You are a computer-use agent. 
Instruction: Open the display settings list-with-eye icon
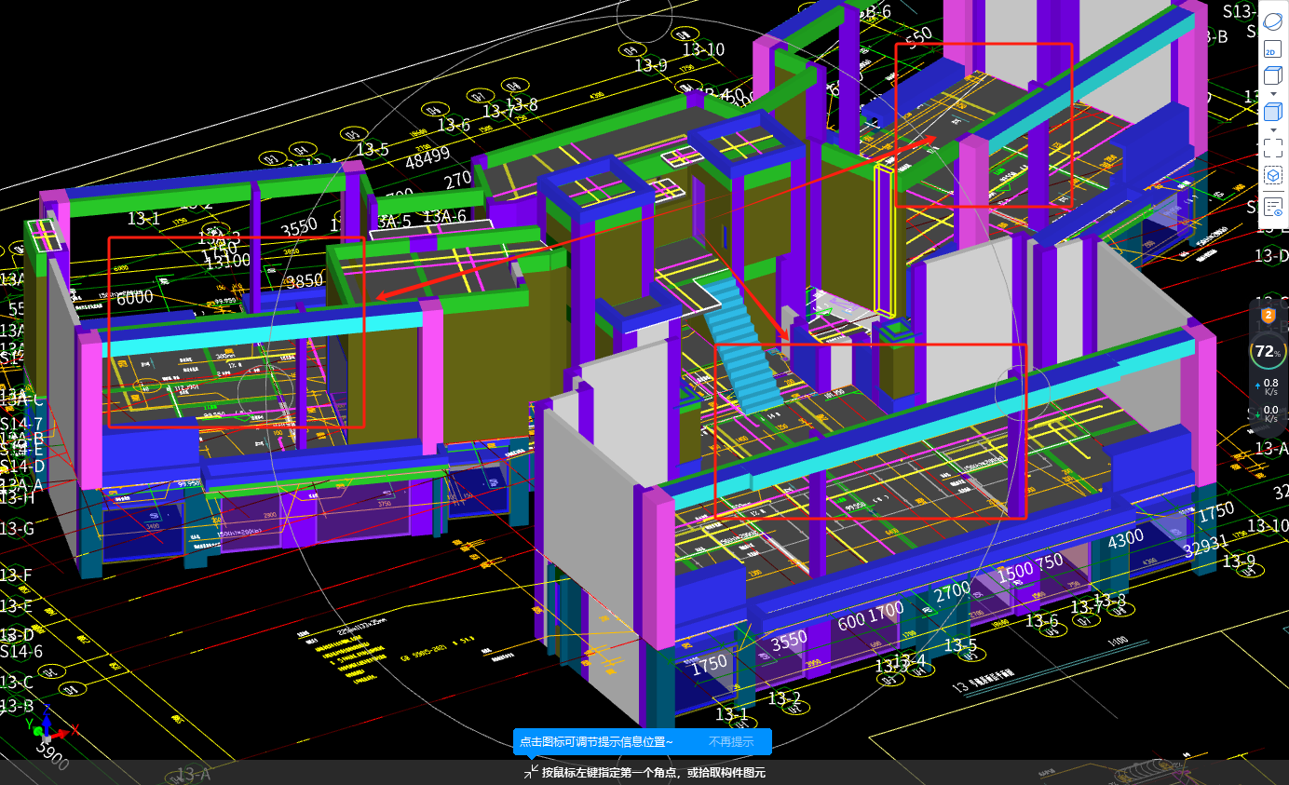tap(1273, 208)
